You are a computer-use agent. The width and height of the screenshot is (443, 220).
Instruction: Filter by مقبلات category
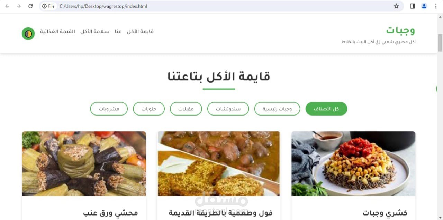coord(186,109)
